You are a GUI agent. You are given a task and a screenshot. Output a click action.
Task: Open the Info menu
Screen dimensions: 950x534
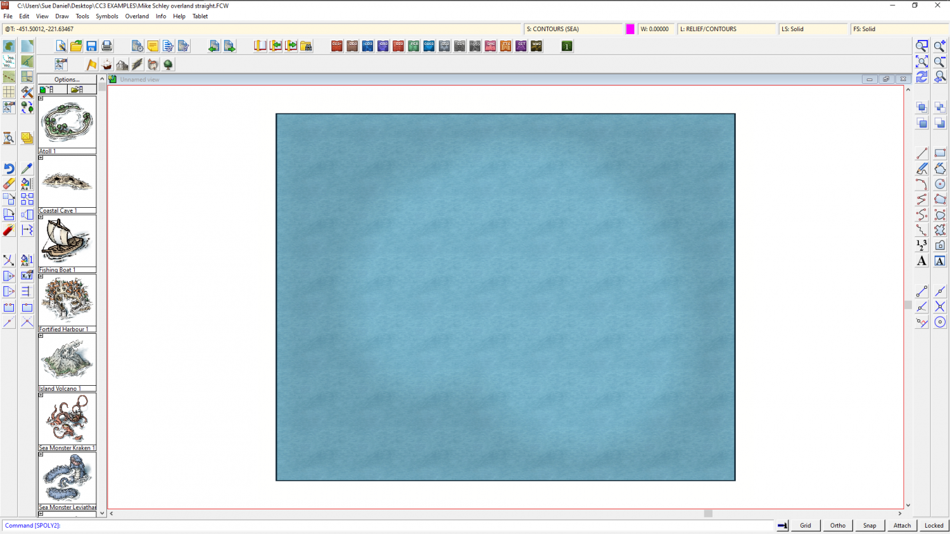coord(161,16)
